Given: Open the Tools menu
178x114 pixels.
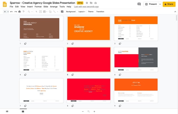Looking at the screenshot, I should 62,7.
